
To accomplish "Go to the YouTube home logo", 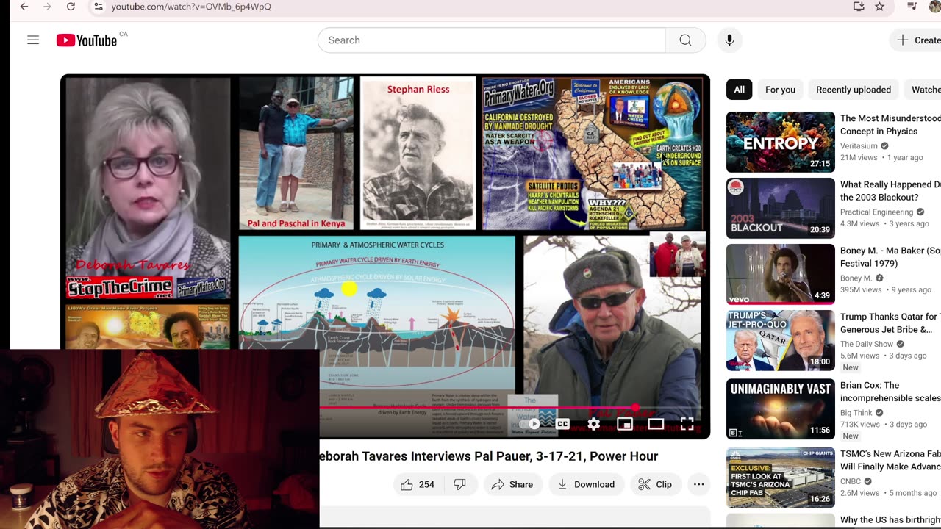I will click(x=87, y=40).
